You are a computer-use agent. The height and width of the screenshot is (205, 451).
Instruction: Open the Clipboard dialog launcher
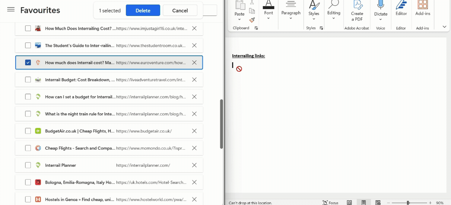click(256, 28)
